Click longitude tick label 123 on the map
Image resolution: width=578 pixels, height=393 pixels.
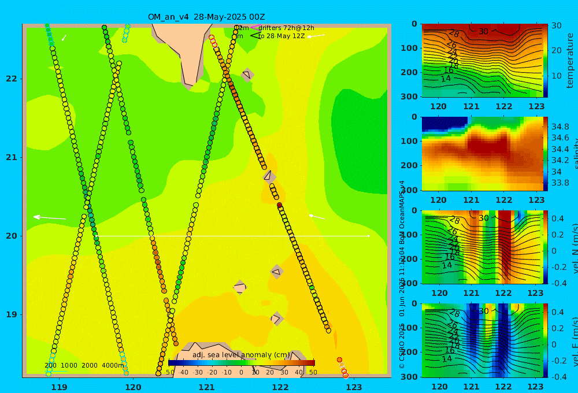pyautogui.click(x=354, y=387)
